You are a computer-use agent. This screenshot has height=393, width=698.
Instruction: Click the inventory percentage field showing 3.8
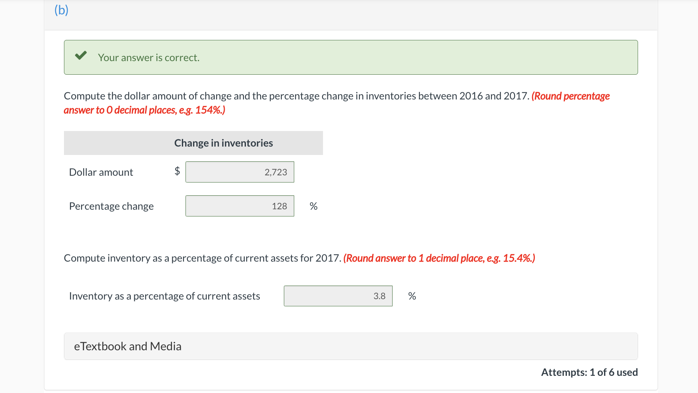pos(338,296)
